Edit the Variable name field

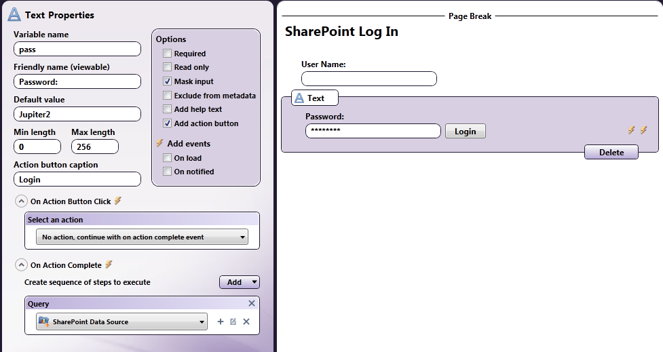pos(77,49)
